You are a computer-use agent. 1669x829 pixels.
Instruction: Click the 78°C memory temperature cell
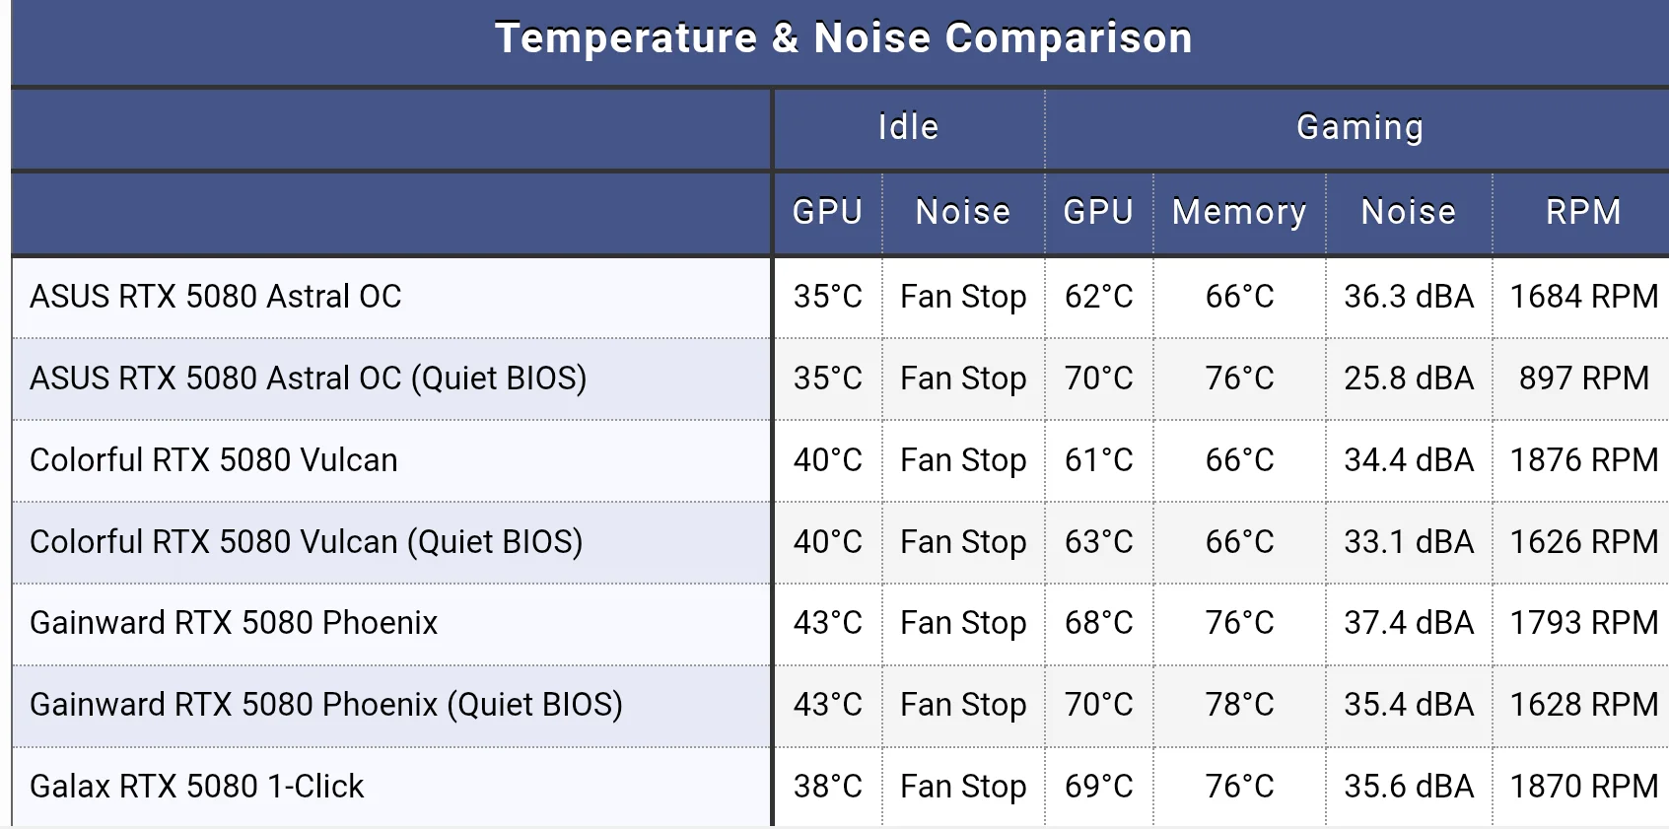[x=1239, y=704]
